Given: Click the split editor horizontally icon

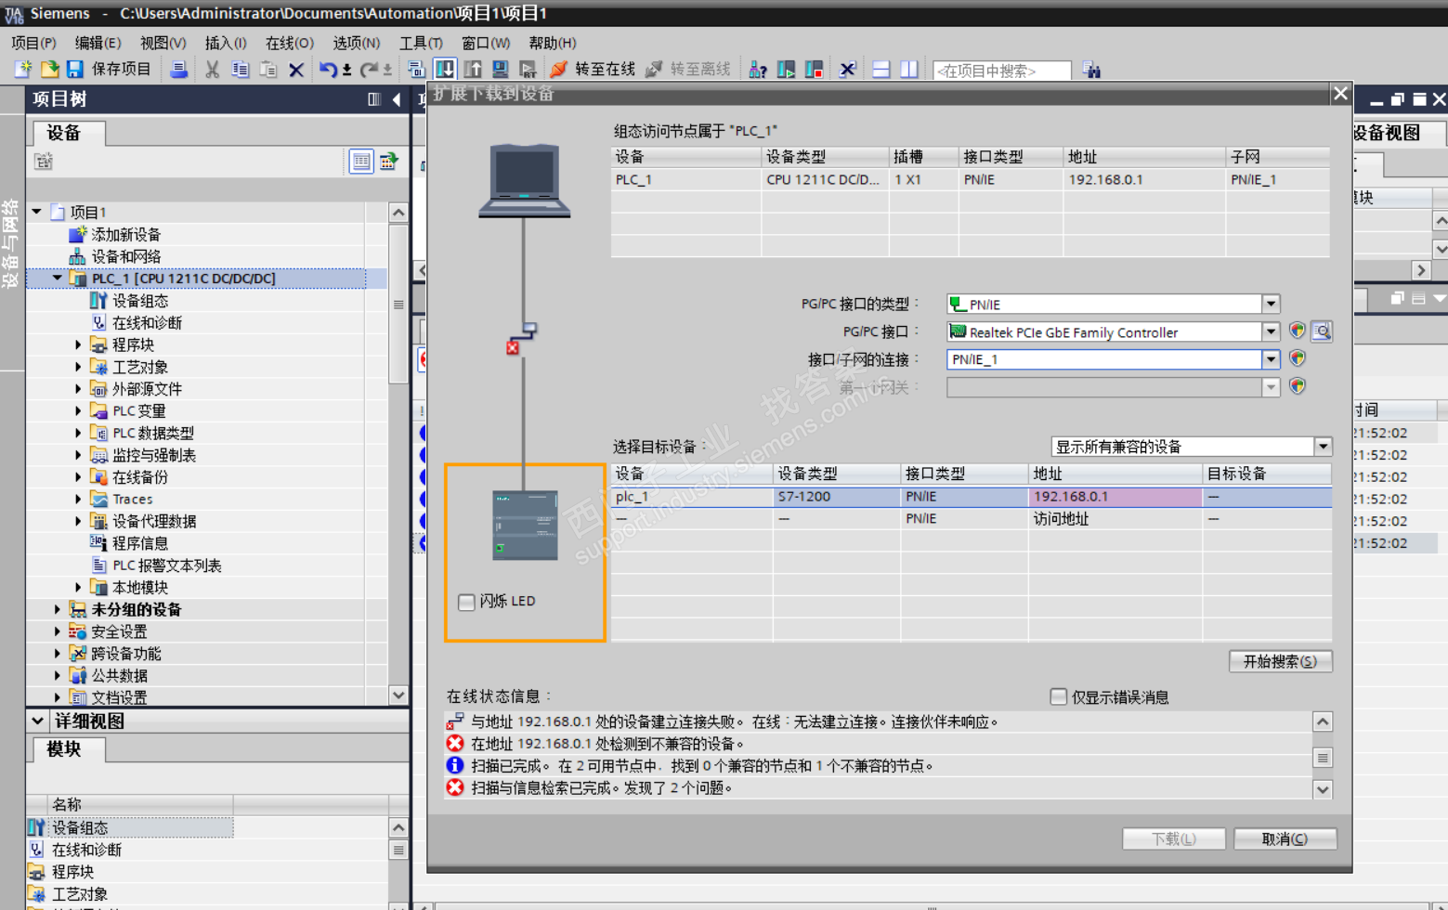Looking at the screenshot, I should click(x=881, y=70).
